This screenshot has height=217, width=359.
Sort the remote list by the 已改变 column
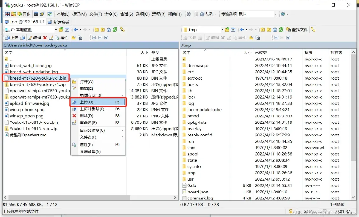278,52
